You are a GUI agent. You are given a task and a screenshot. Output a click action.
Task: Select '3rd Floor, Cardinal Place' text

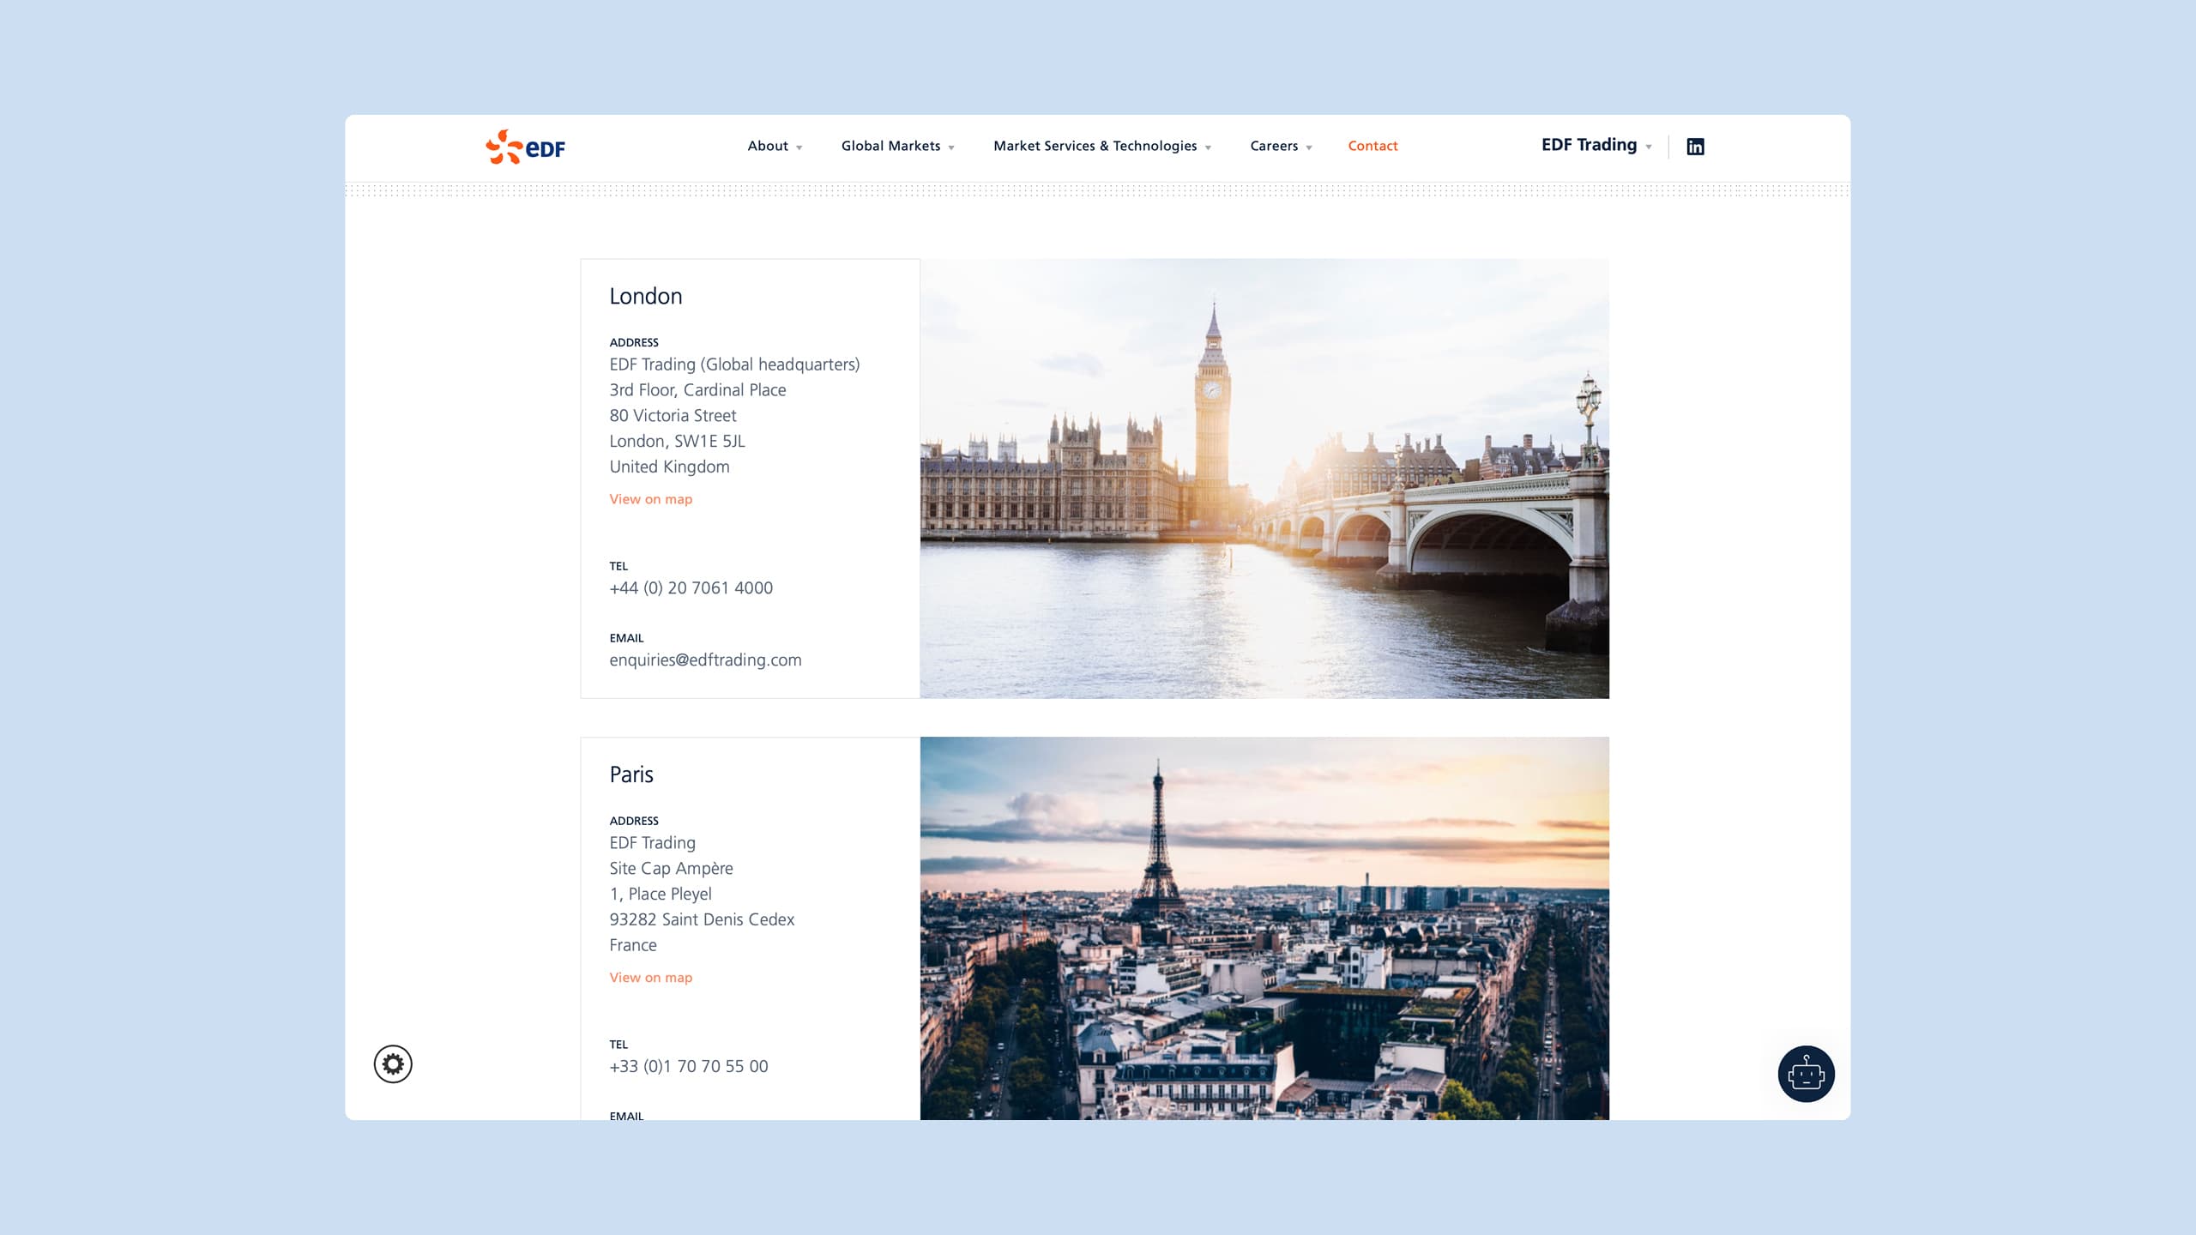697,390
